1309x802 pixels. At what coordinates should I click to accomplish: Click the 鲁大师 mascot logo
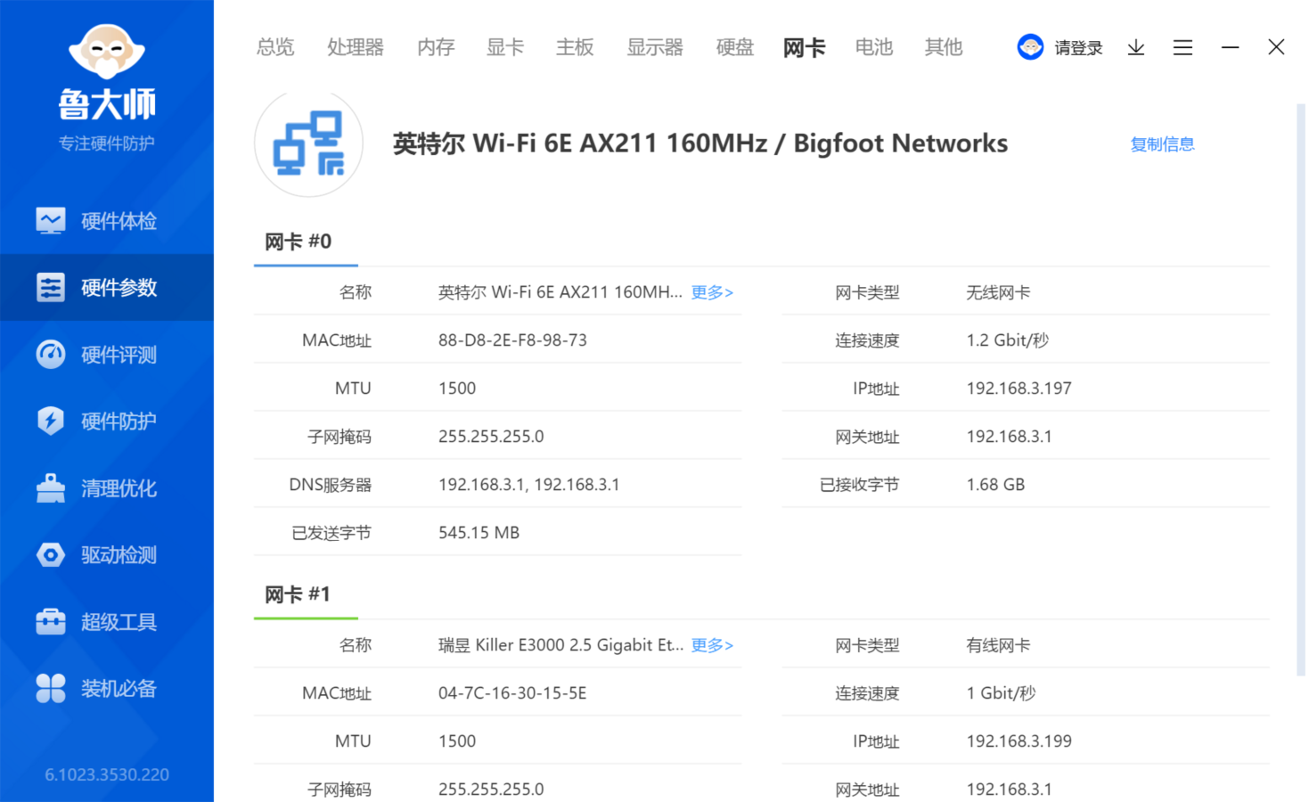click(107, 52)
